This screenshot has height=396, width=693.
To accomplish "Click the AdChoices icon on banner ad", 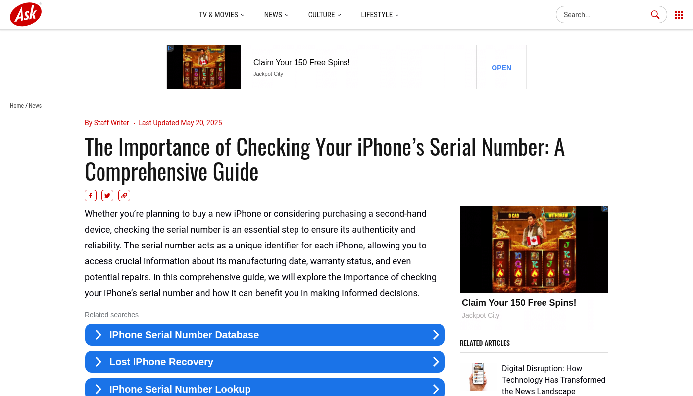I will (170, 49).
